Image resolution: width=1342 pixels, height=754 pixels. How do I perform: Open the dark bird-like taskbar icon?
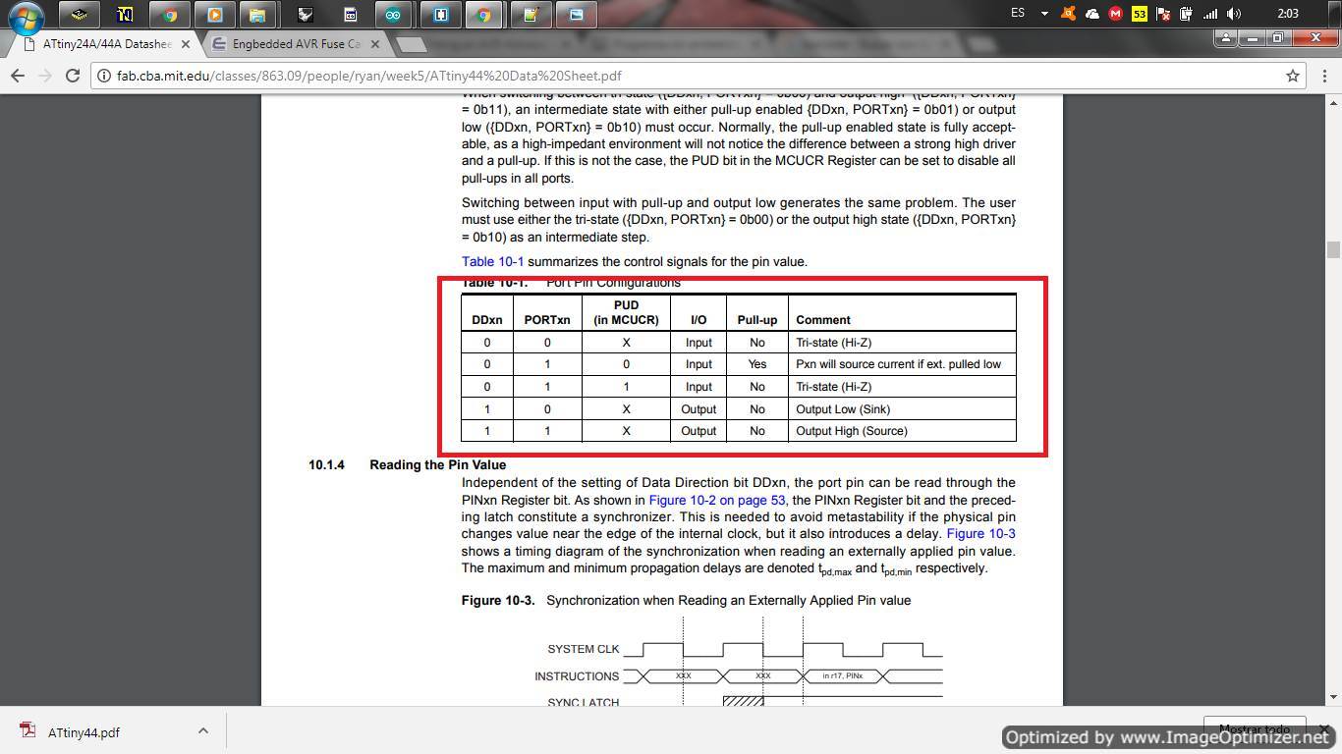pos(306,15)
